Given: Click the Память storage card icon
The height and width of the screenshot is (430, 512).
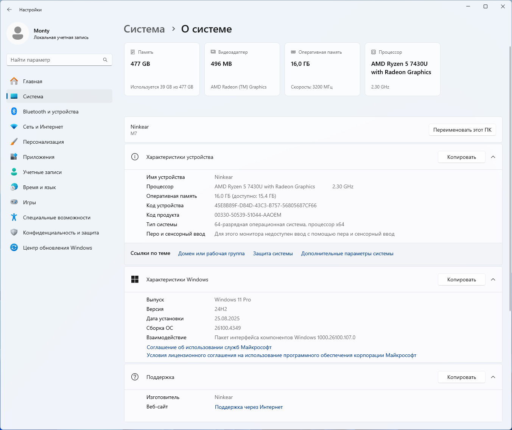Looking at the screenshot, I should pos(133,52).
